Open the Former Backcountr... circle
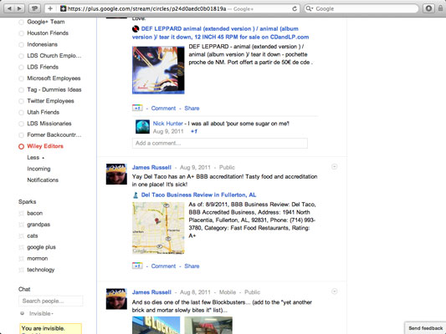 point(54,134)
